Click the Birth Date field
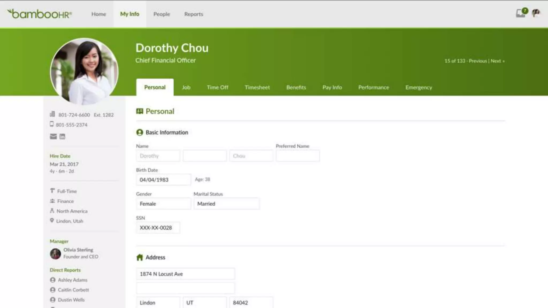The image size is (548, 308). pyautogui.click(x=163, y=180)
